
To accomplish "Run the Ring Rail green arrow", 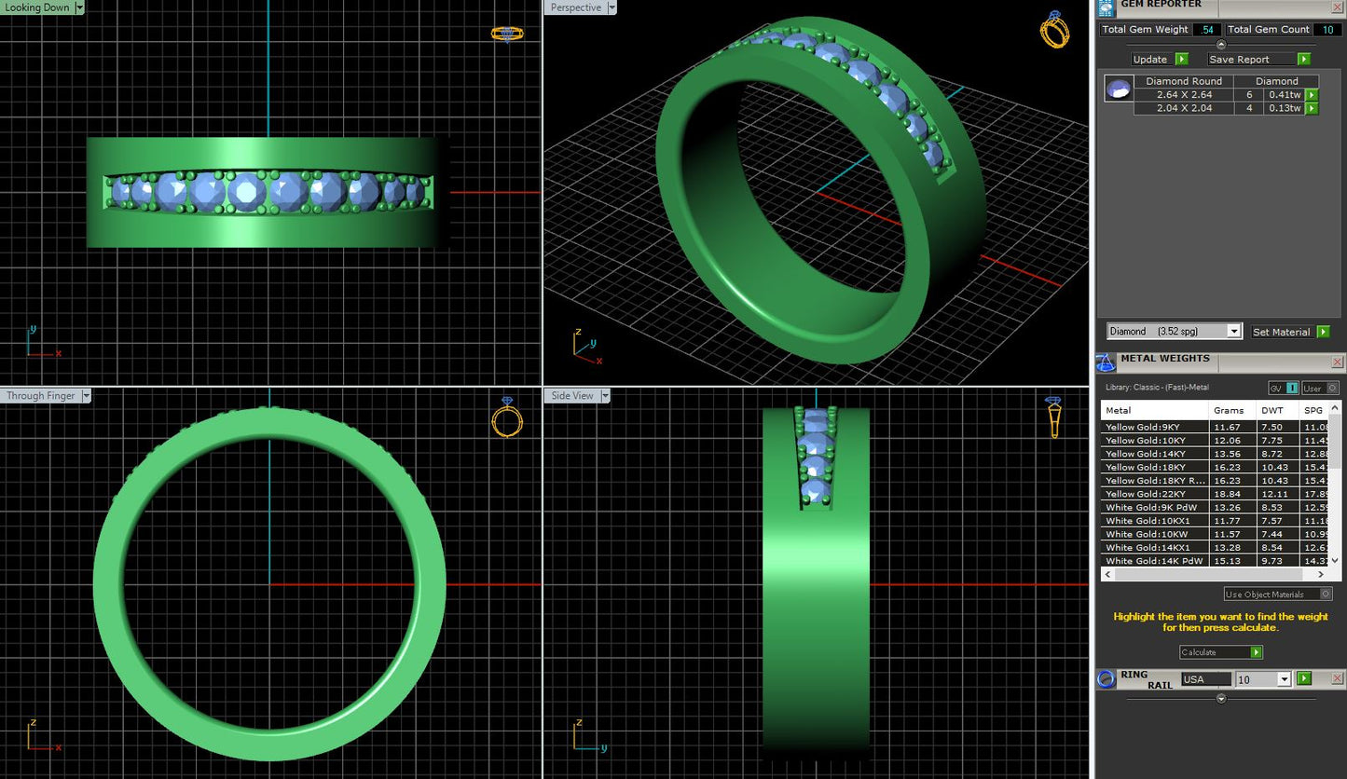I will (1304, 679).
